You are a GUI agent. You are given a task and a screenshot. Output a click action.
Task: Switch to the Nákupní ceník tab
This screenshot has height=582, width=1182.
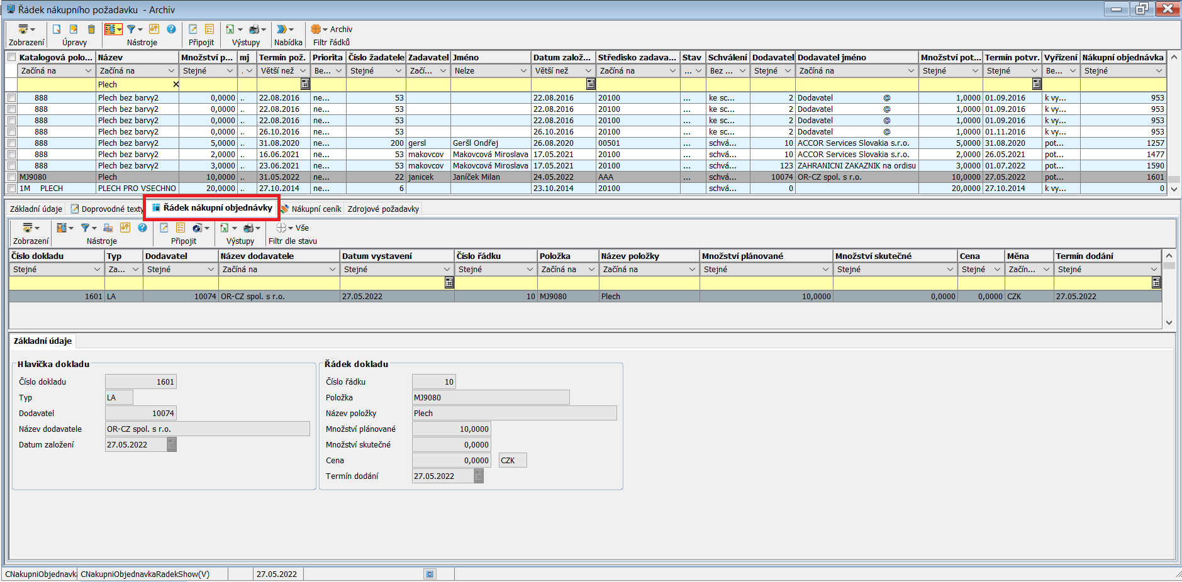coord(311,209)
